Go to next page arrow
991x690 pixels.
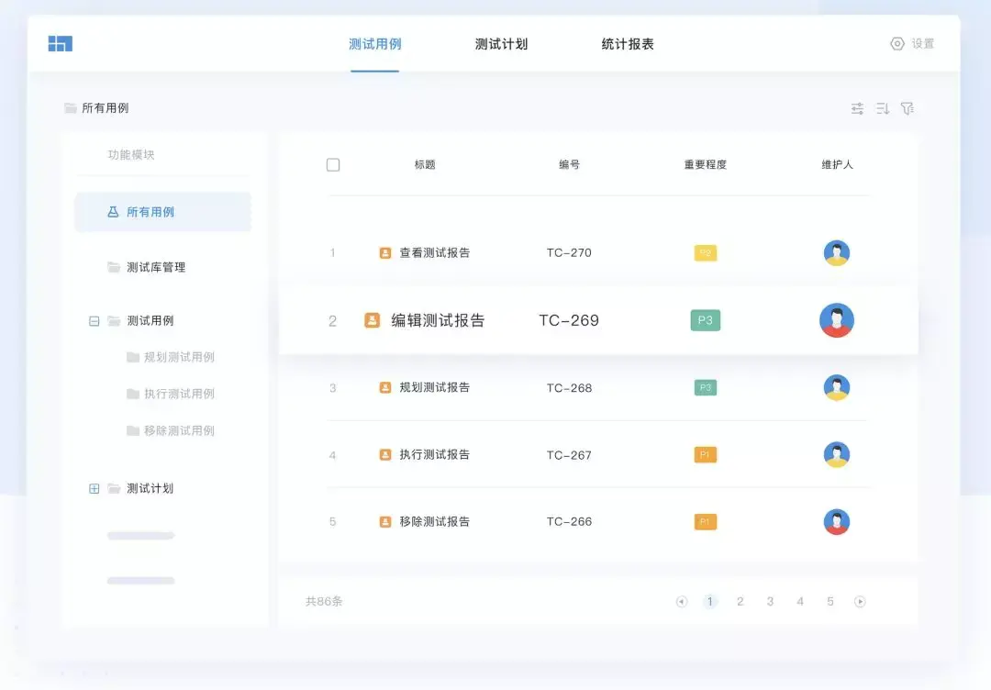coord(860,602)
